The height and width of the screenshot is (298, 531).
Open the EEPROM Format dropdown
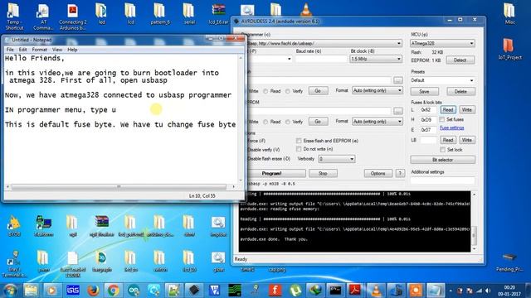(x=378, y=122)
